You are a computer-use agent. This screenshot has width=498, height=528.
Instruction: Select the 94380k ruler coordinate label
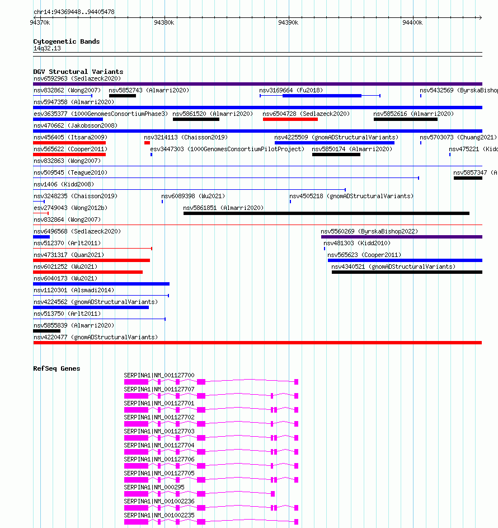(x=164, y=23)
